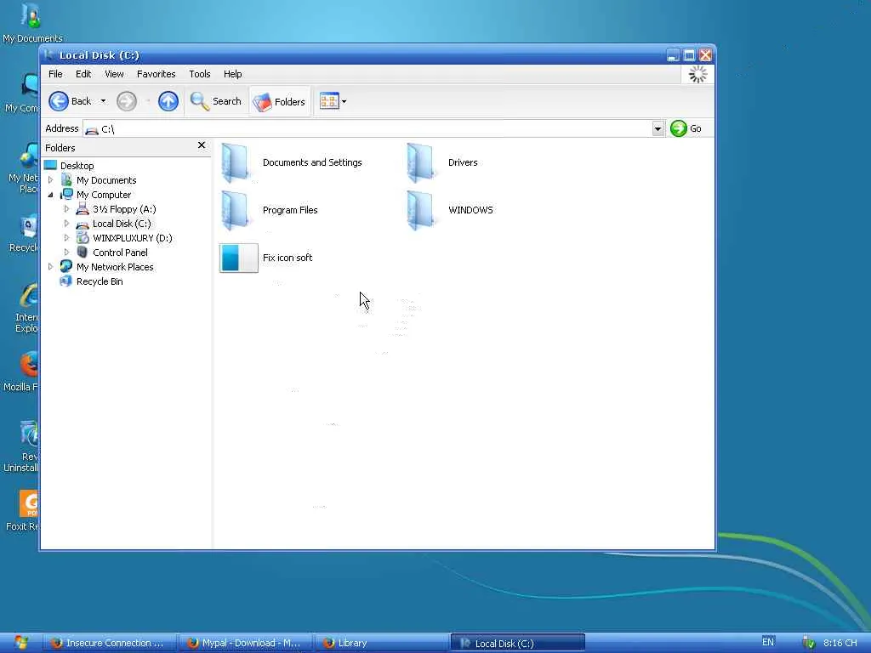Click My Documents icon in tree
Image resolution: width=871 pixels, height=653 pixels.
click(66, 180)
